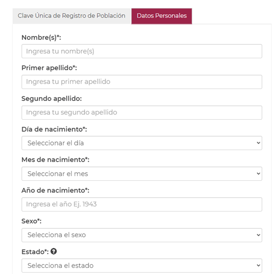Switch to Clave Única de Registro de Población tab

pyautogui.click(x=72, y=16)
